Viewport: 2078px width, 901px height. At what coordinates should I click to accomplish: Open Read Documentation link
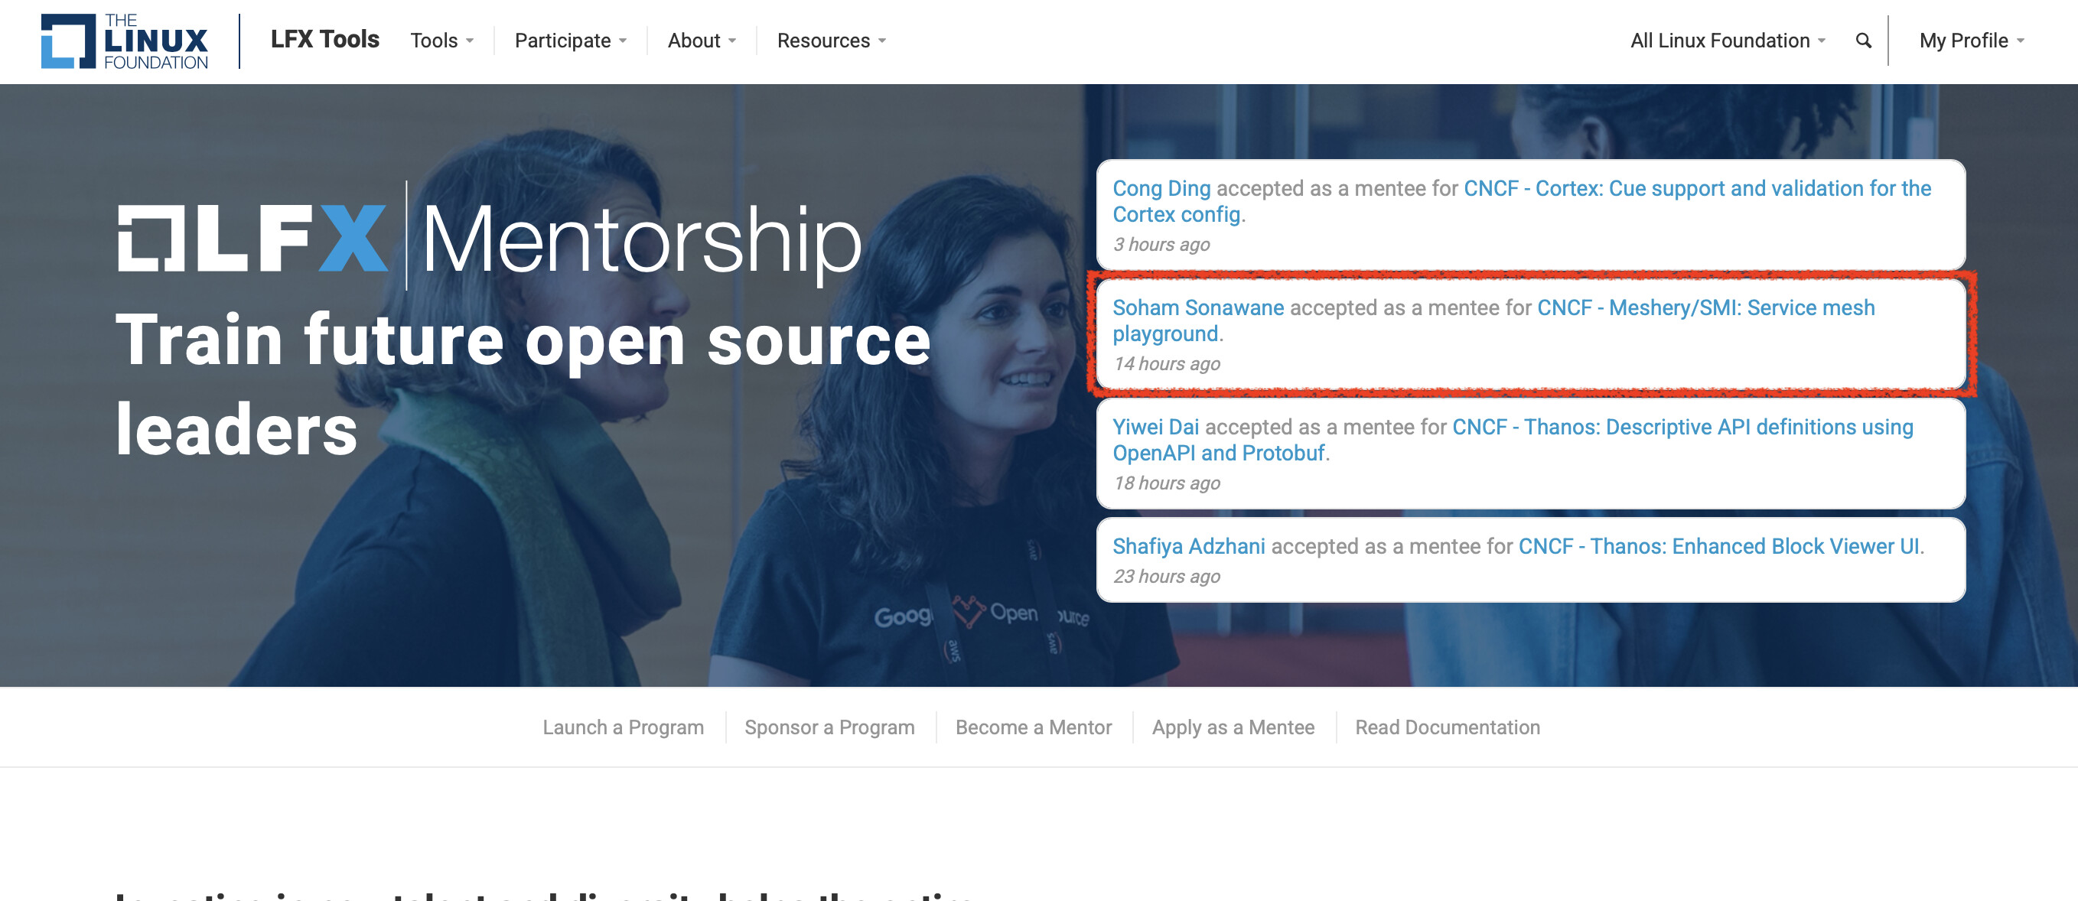tap(1448, 727)
